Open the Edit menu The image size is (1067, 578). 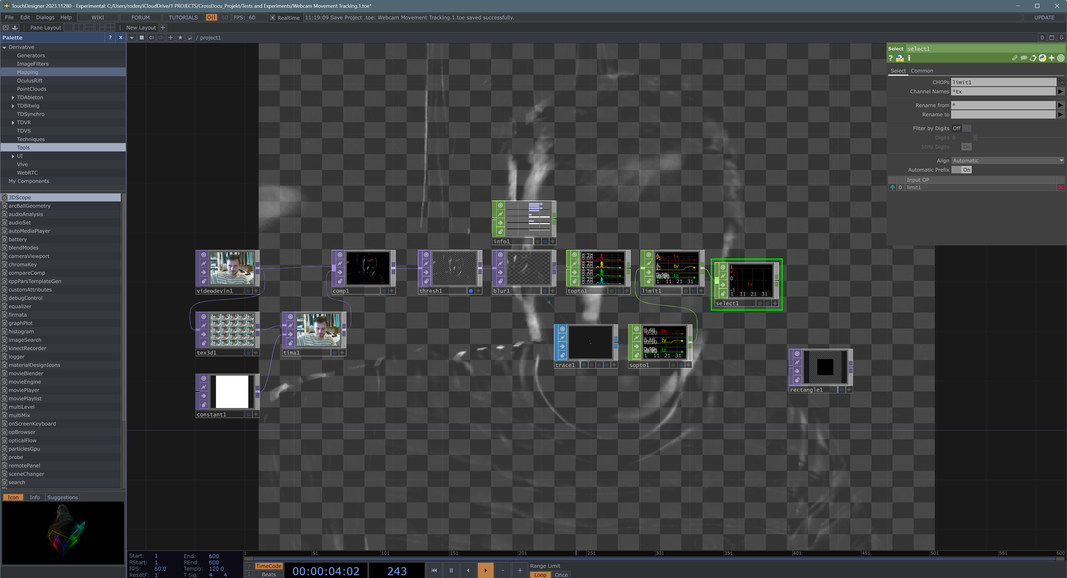pyautogui.click(x=25, y=17)
